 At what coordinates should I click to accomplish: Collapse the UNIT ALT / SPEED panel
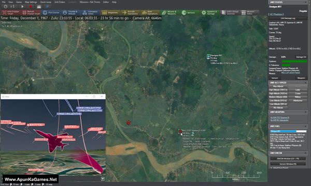pyautogui.click(x=305, y=83)
